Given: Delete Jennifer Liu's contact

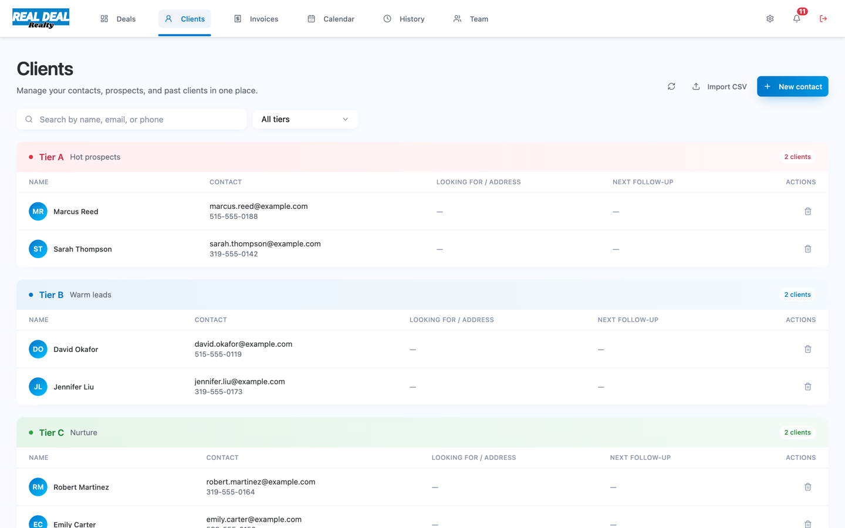Looking at the screenshot, I should 808,387.
